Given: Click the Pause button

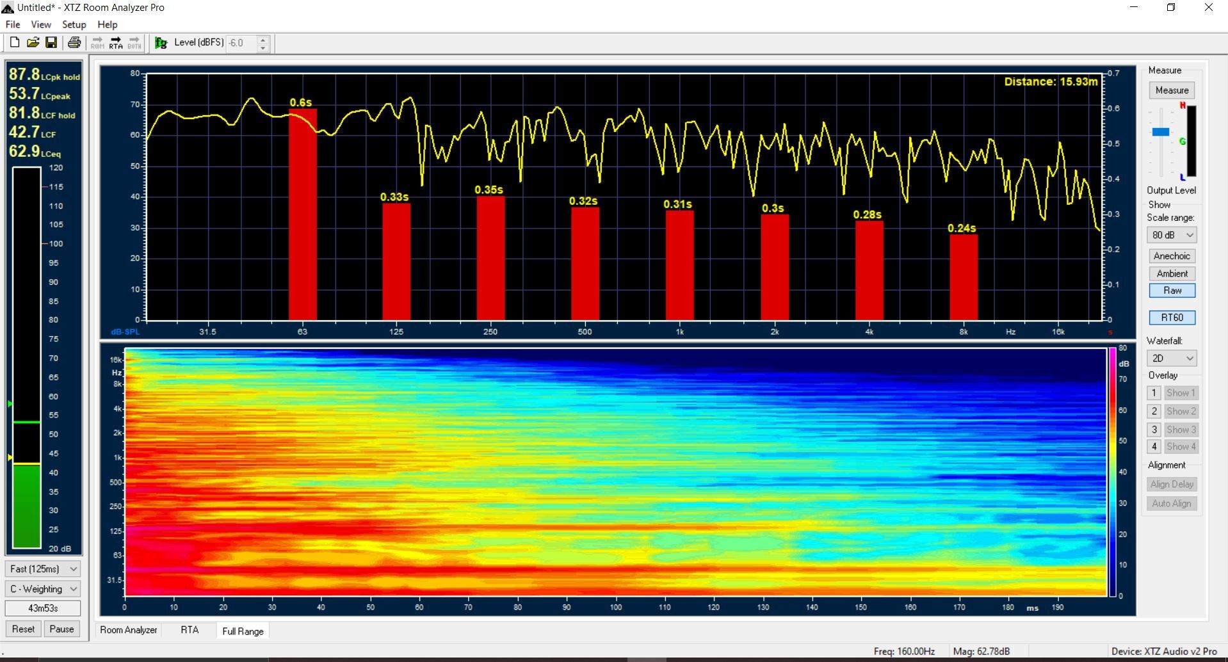Looking at the screenshot, I should [x=61, y=629].
